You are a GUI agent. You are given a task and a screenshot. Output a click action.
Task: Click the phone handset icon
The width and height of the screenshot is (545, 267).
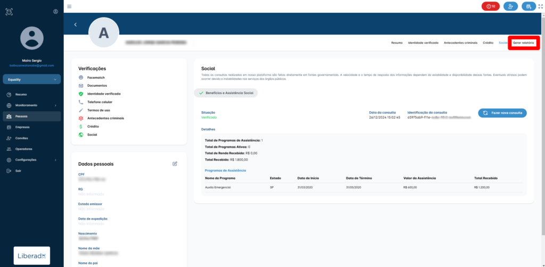81,102
